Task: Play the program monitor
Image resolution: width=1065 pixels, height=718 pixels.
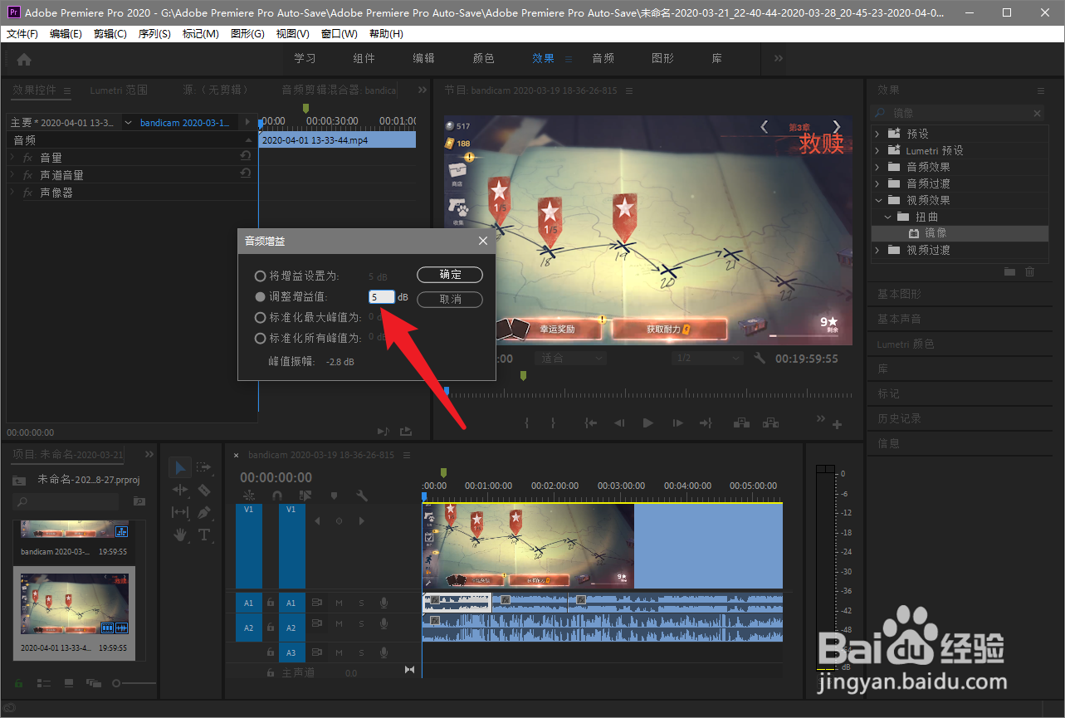Action: point(648,423)
